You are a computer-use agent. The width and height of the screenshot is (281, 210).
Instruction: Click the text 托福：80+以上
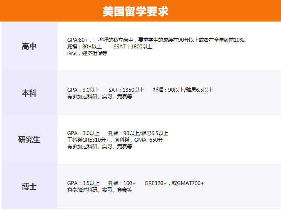pos(85,47)
